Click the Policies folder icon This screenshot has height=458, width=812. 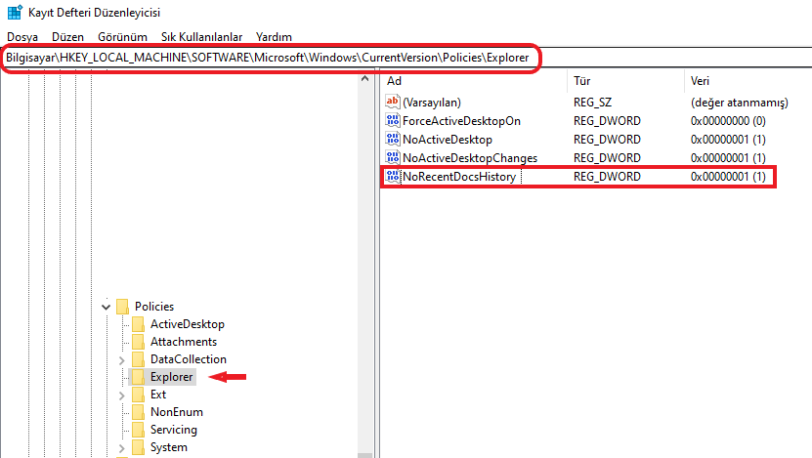(122, 307)
